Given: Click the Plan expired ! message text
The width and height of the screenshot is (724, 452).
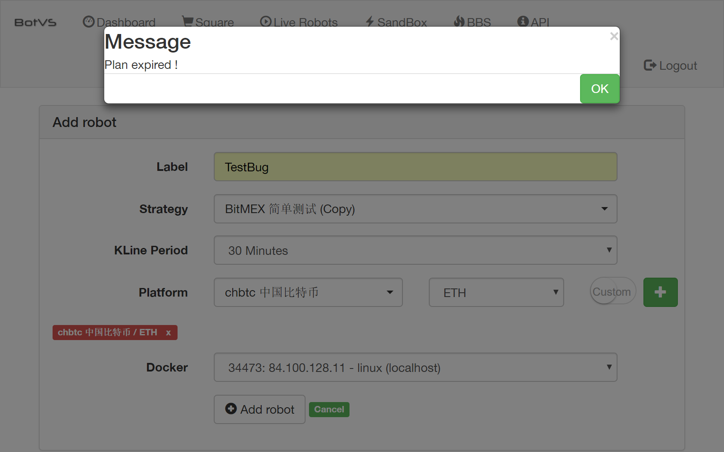Looking at the screenshot, I should [x=141, y=65].
